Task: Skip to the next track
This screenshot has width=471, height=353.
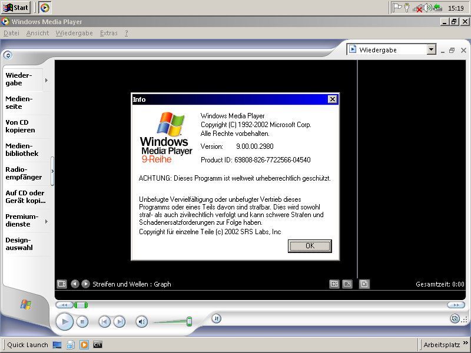Action: (120, 322)
